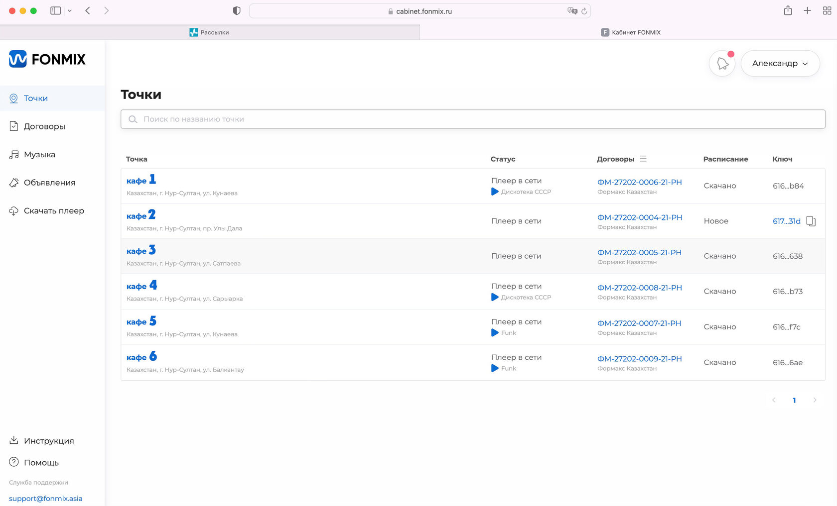The width and height of the screenshot is (837, 506).
Task: Toggle the Safari sidebar button
Action: click(56, 11)
